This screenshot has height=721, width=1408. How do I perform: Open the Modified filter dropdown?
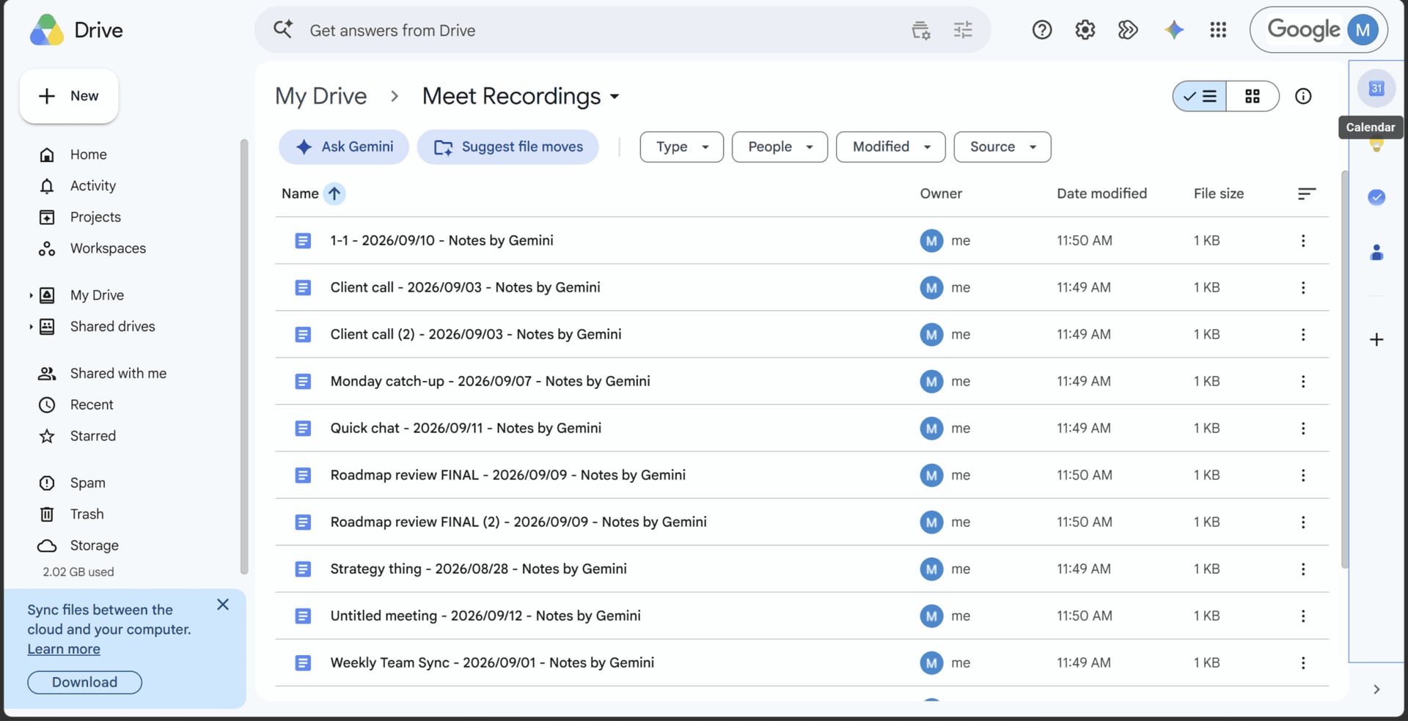point(890,147)
